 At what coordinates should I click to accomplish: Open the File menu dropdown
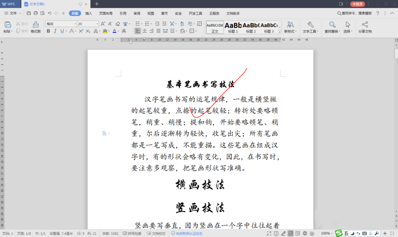coord(13,13)
